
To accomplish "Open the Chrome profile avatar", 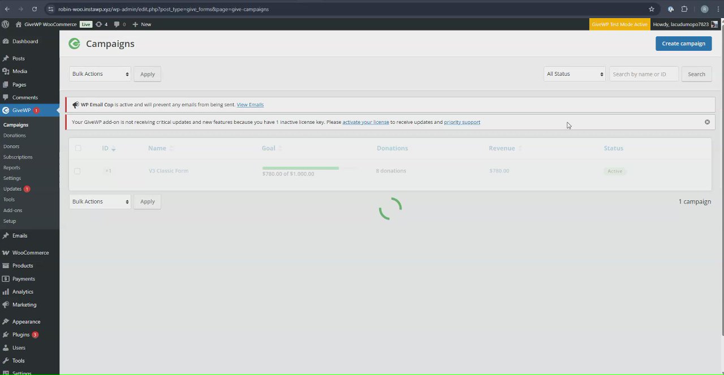I will pos(704,9).
